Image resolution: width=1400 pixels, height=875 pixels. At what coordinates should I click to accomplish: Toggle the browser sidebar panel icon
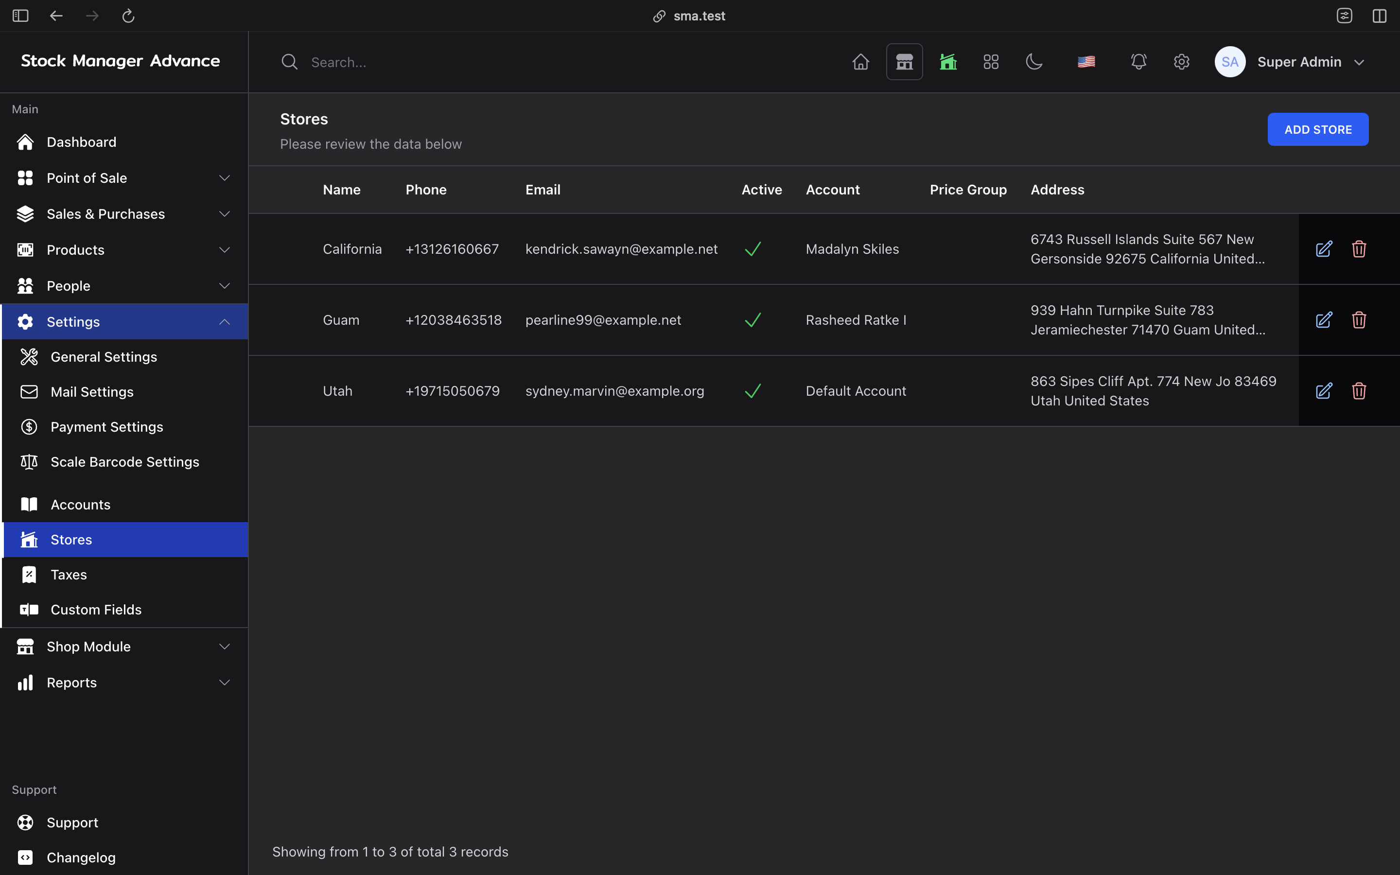point(20,16)
